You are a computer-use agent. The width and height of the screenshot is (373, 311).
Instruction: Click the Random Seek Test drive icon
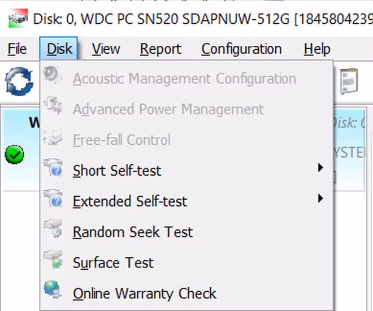tap(53, 230)
